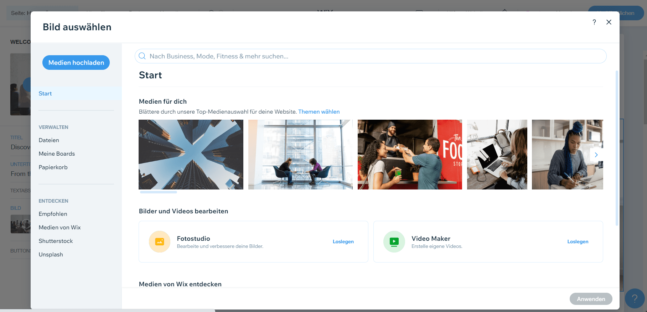The height and width of the screenshot is (312, 647).
Task: Select the laptop from above thumbnail
Action: 497,155
